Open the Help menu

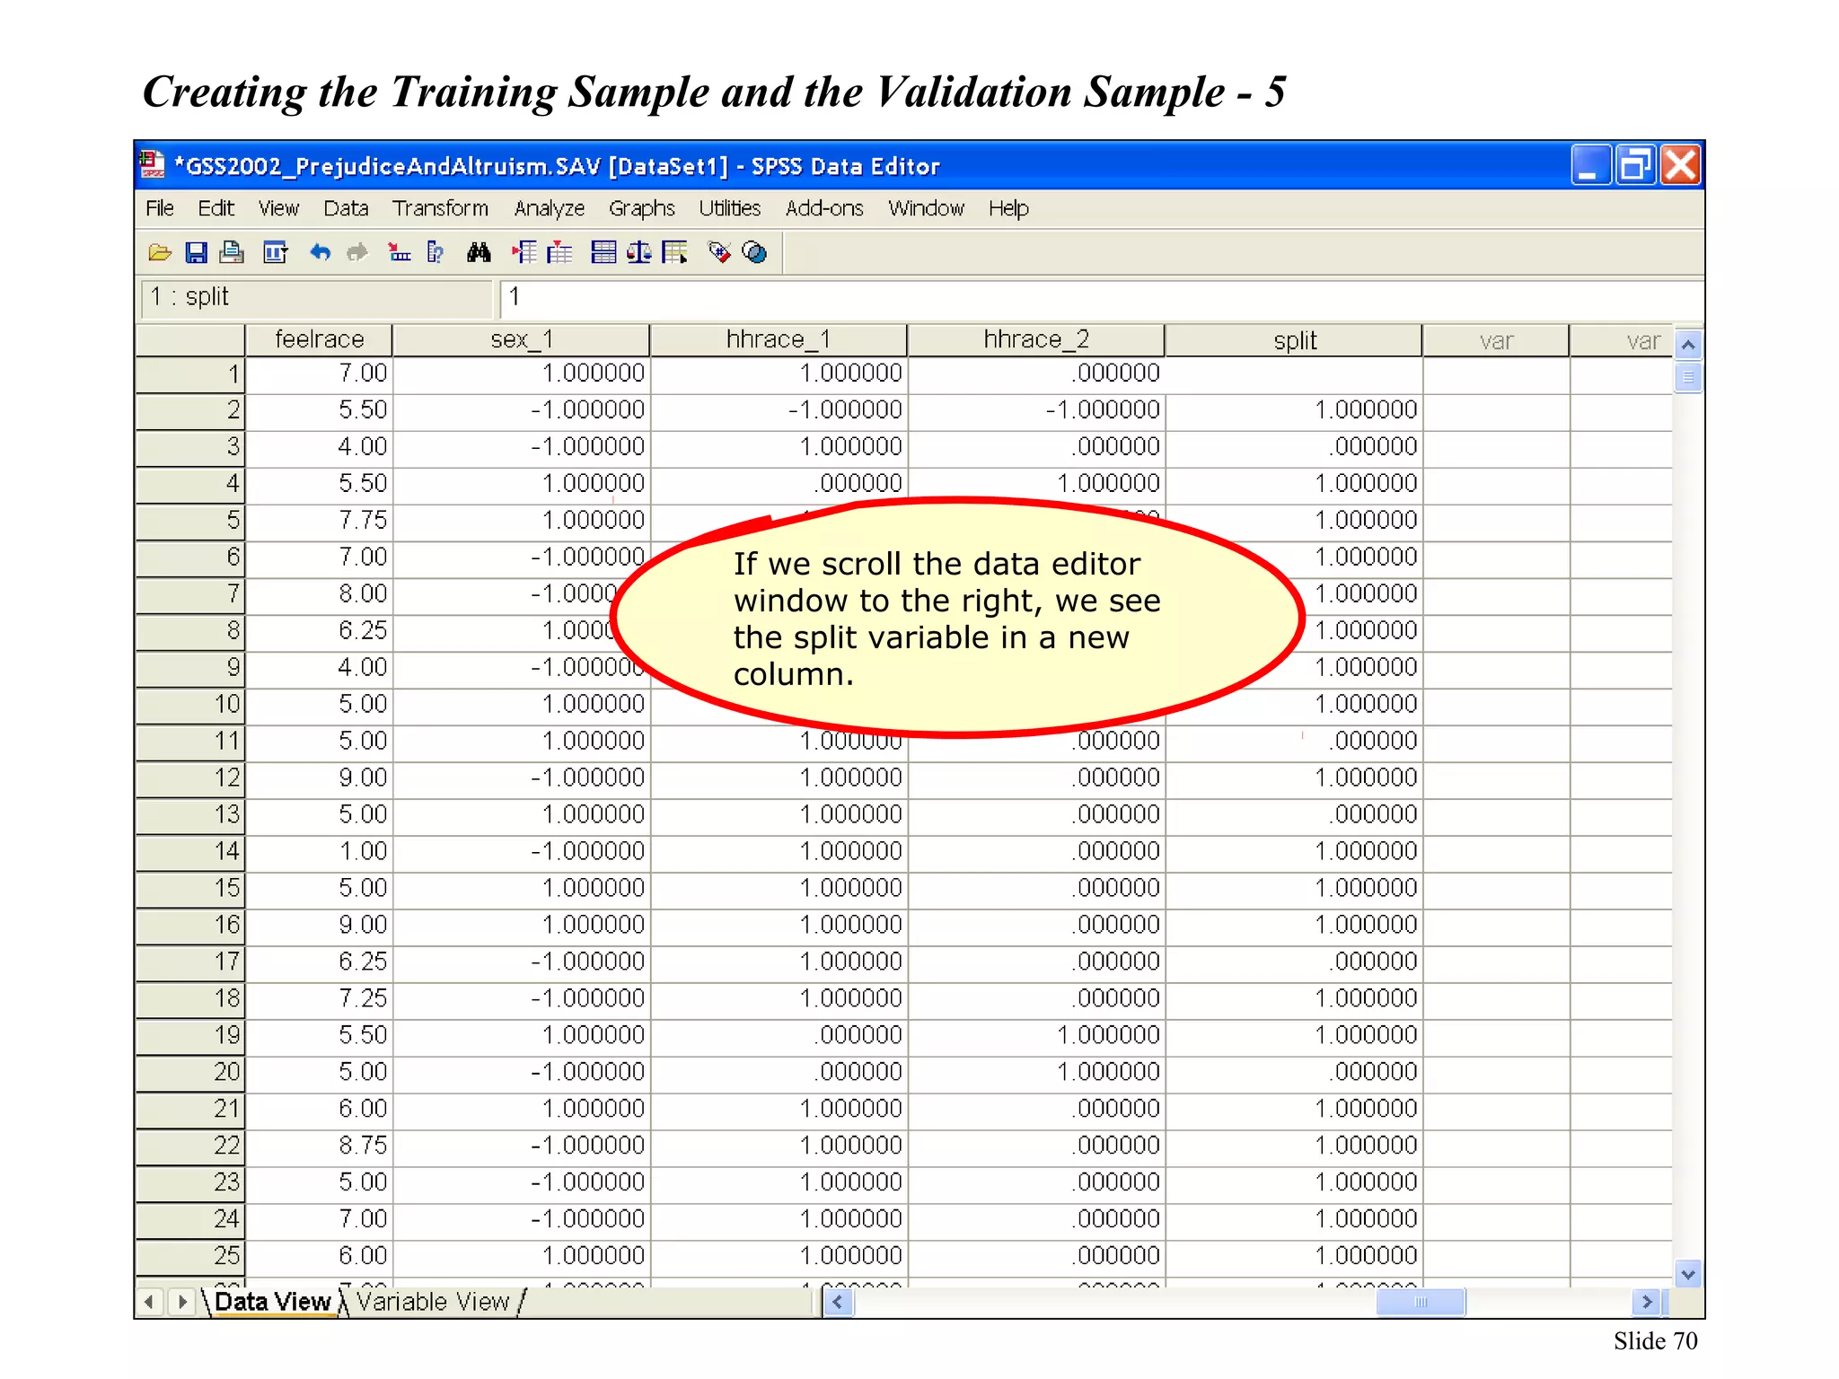click(x=1008, y=208)
